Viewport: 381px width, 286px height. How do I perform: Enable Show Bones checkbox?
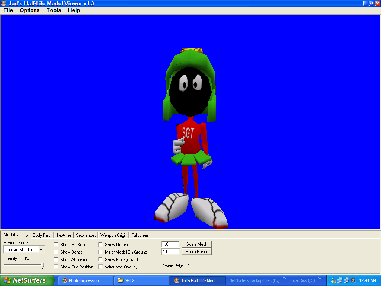pos(56,252)
